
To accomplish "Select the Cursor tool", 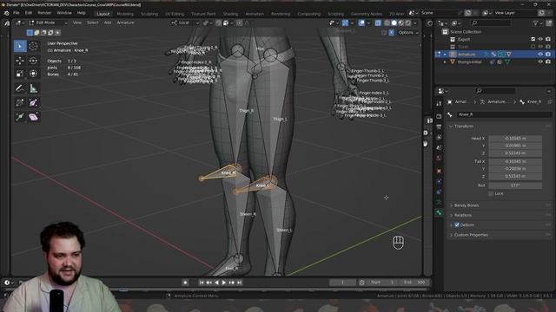I will (33, 46).
